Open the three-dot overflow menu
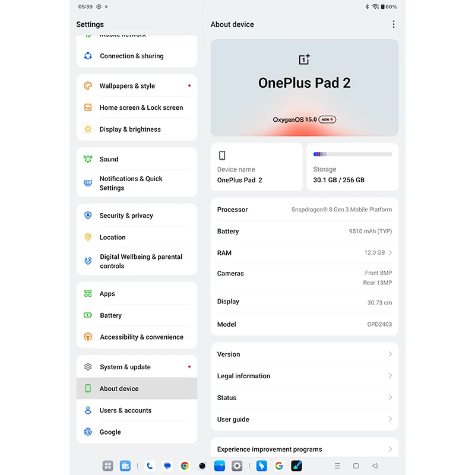 click(393, 24)
